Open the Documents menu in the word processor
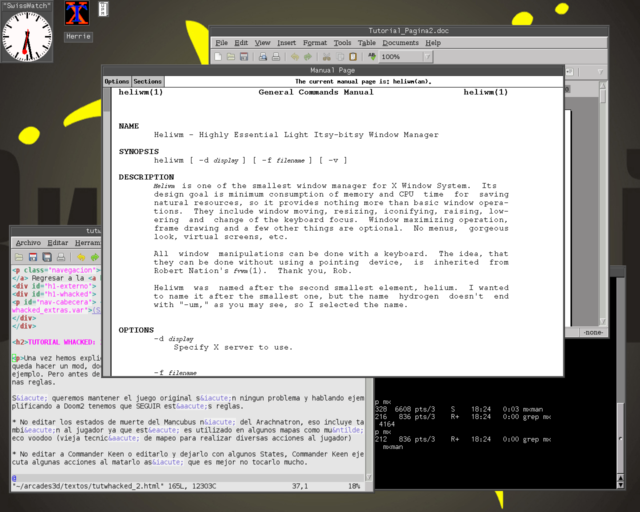The height and width of the screenshot is (512, 640). pyautogui.click(x=400, y=43)
